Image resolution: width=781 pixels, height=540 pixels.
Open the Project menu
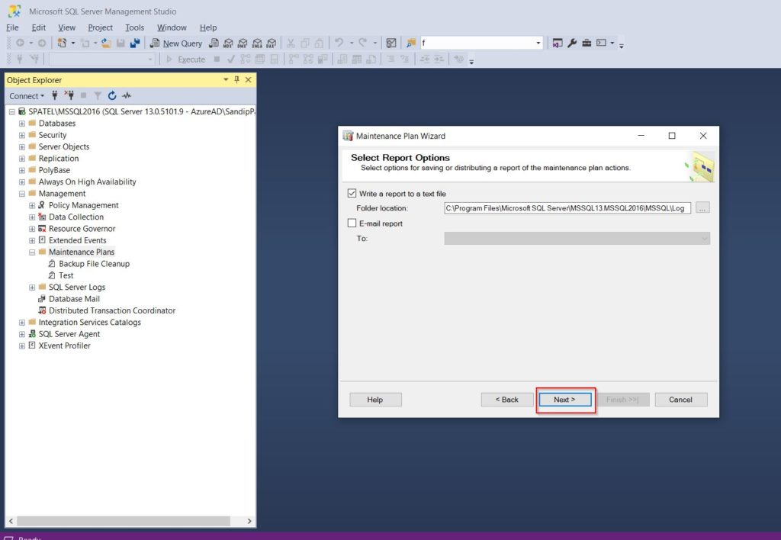pyautogui.click(x=100, y=27)
